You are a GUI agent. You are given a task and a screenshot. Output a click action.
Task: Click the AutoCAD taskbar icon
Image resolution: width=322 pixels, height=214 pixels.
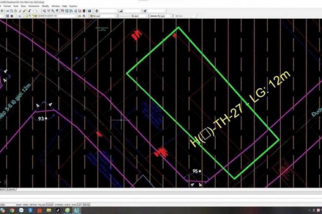pos(76,210)
